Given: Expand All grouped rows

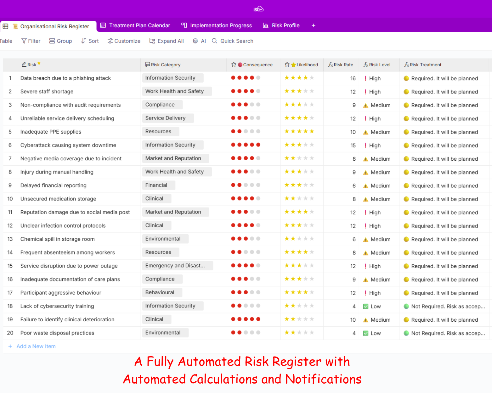Looking at the screenshot, I should point(167,41).
